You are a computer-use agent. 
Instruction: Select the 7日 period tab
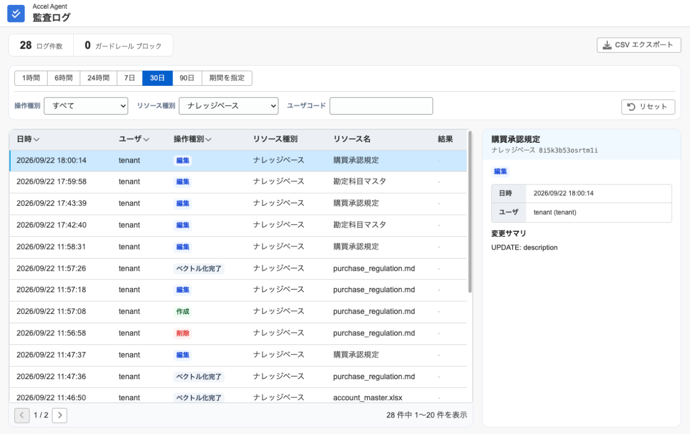(130, 78)
